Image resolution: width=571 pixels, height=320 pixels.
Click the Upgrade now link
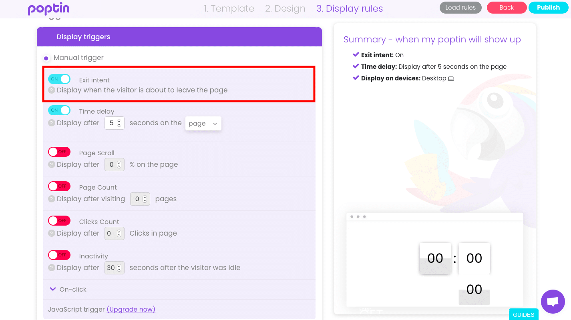pyautogui.click(x=131, y=309)
